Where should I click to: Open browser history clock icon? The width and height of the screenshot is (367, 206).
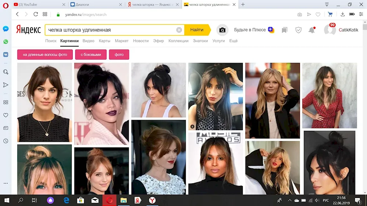pos(6,141)
